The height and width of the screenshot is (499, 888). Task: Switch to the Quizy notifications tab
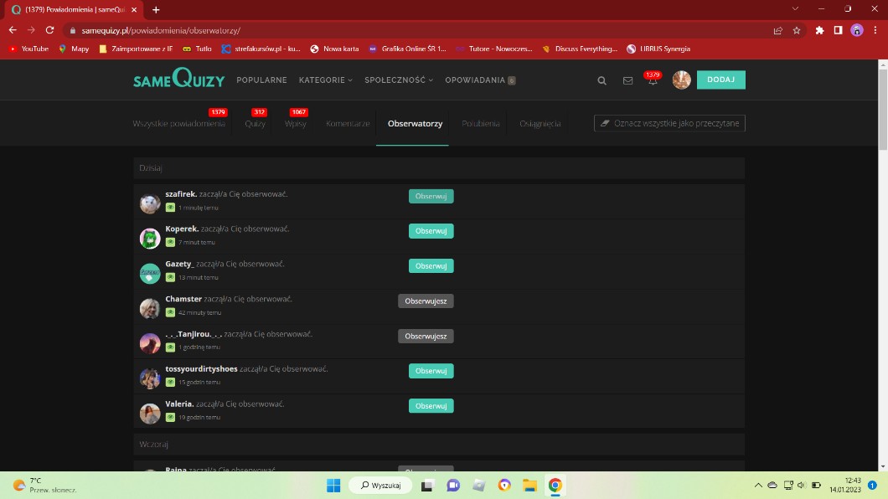[x=255, y=124]
